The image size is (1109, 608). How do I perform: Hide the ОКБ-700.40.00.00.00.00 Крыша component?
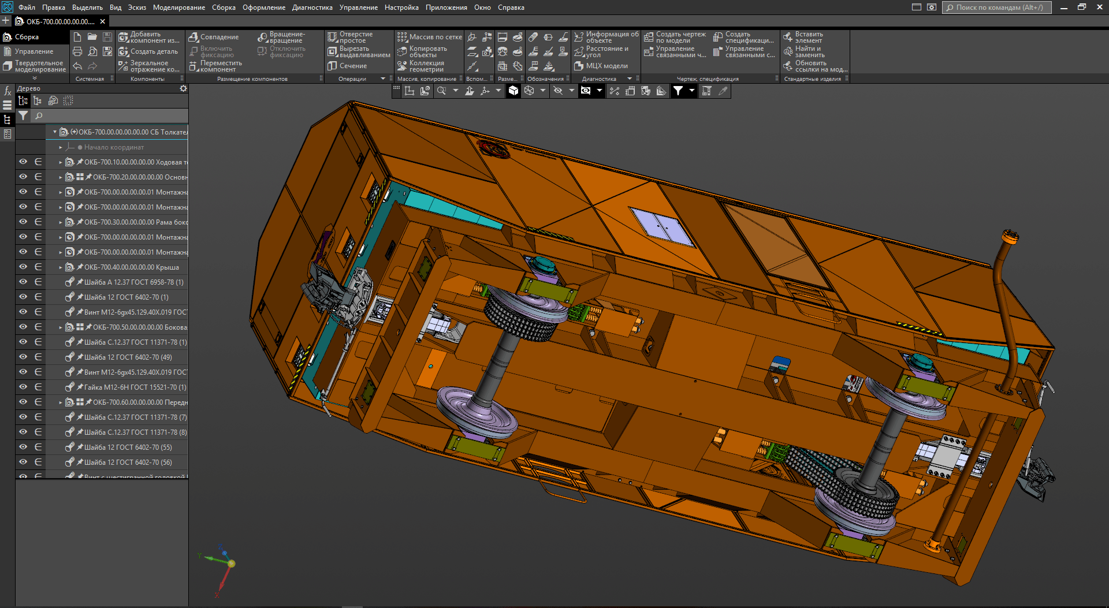(x=23, y=267)
